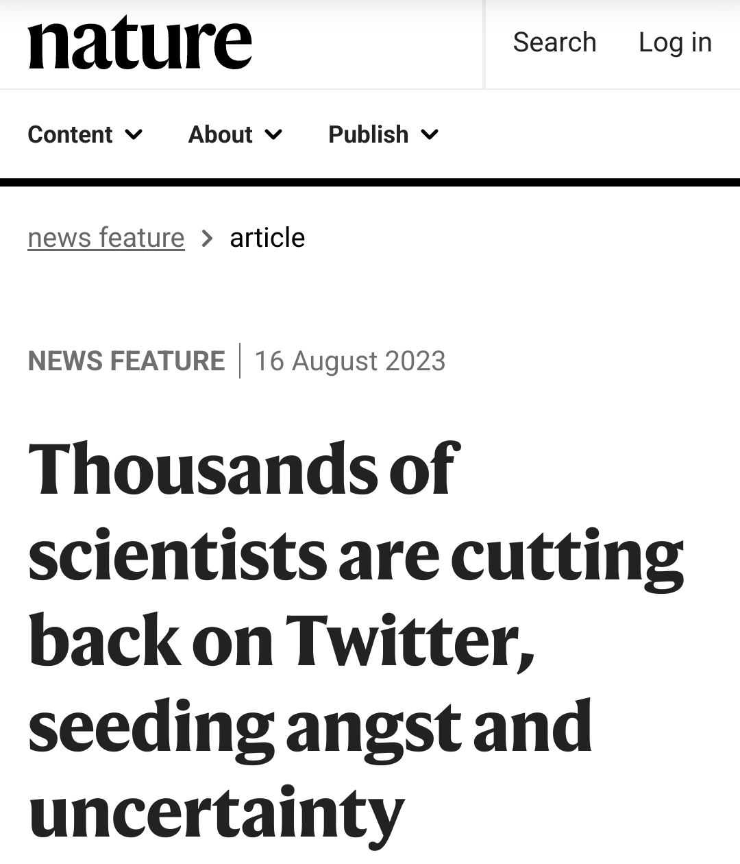Open the About menu

(221, 134)
